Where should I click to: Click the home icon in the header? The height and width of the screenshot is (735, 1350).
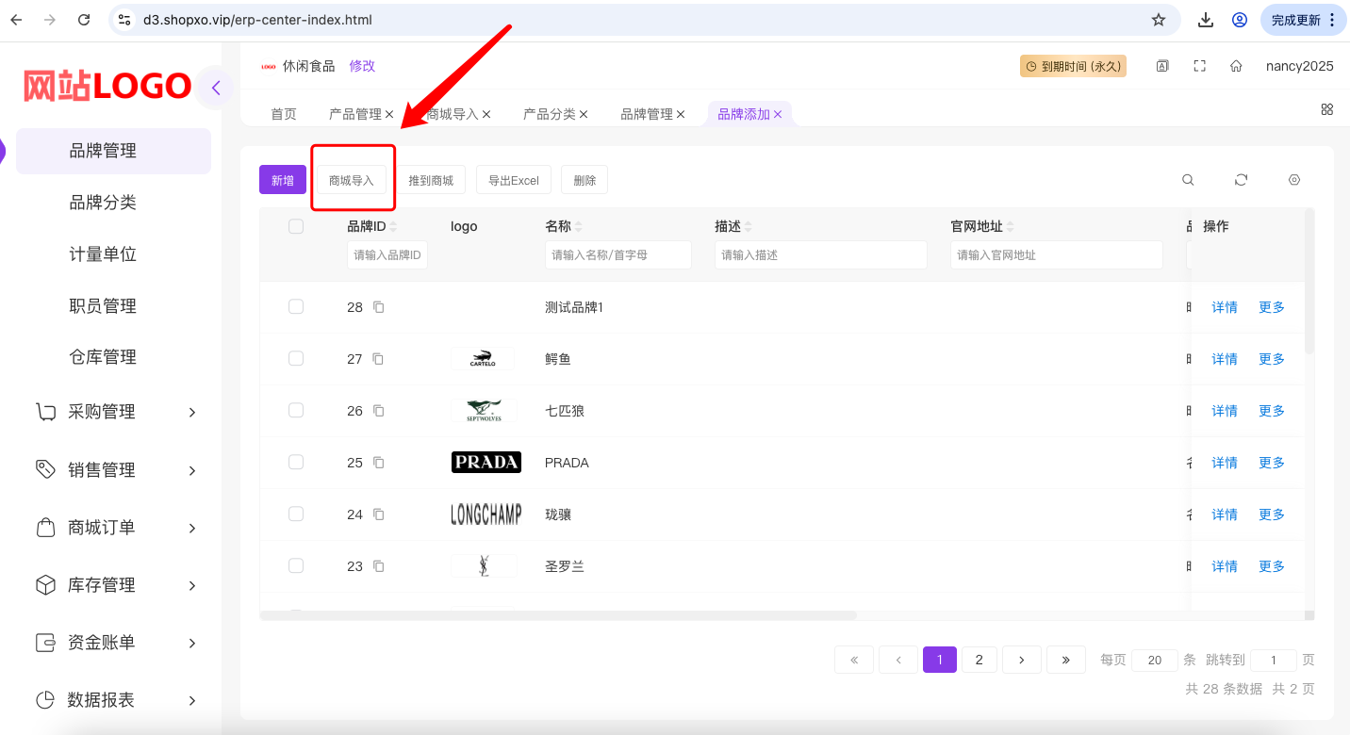[x=1236, y=66]
